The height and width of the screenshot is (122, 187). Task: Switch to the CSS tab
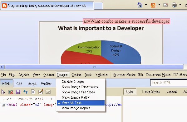[x=19, y=84]
